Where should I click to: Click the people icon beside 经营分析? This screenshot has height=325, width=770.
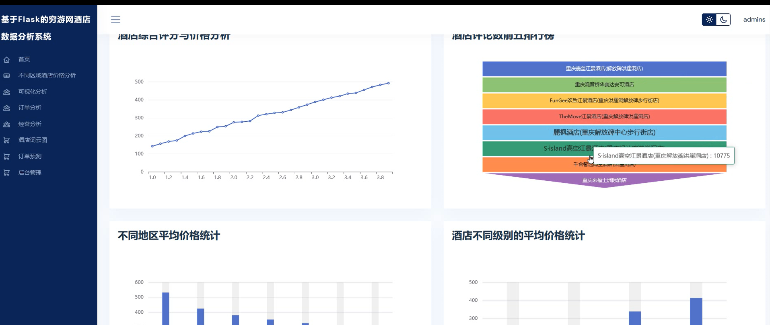(x=6, y=125)
